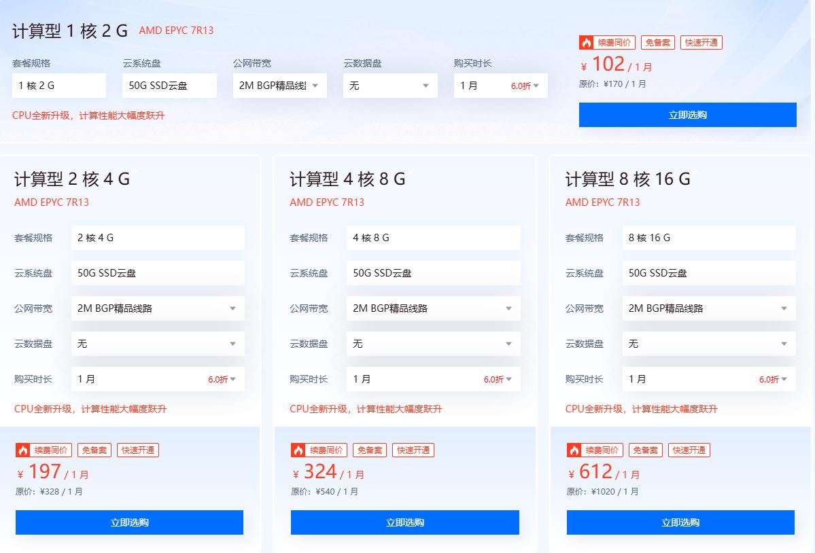Screen dimensions: 815x553
Task: Click 立即选购 for the 2核4G plan
Action: 128,522
